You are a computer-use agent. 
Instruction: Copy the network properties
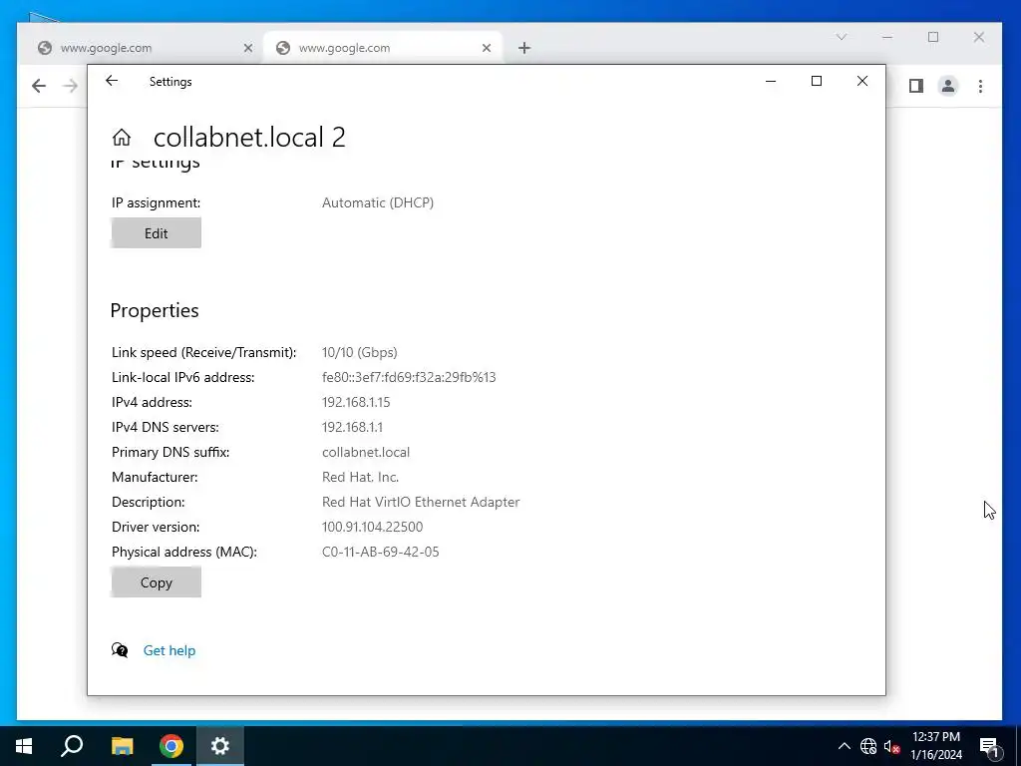(157, 582)
